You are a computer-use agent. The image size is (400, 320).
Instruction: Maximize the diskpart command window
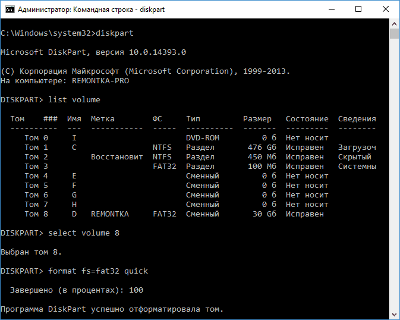358,9
